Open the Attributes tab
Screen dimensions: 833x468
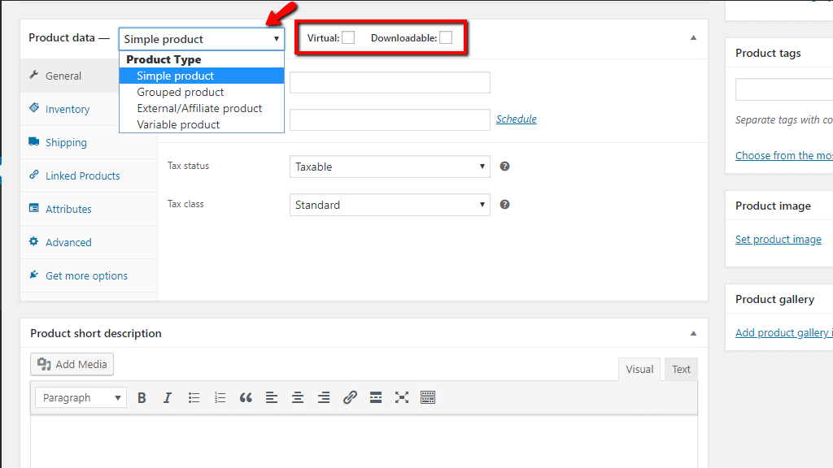tap(89, 209)
